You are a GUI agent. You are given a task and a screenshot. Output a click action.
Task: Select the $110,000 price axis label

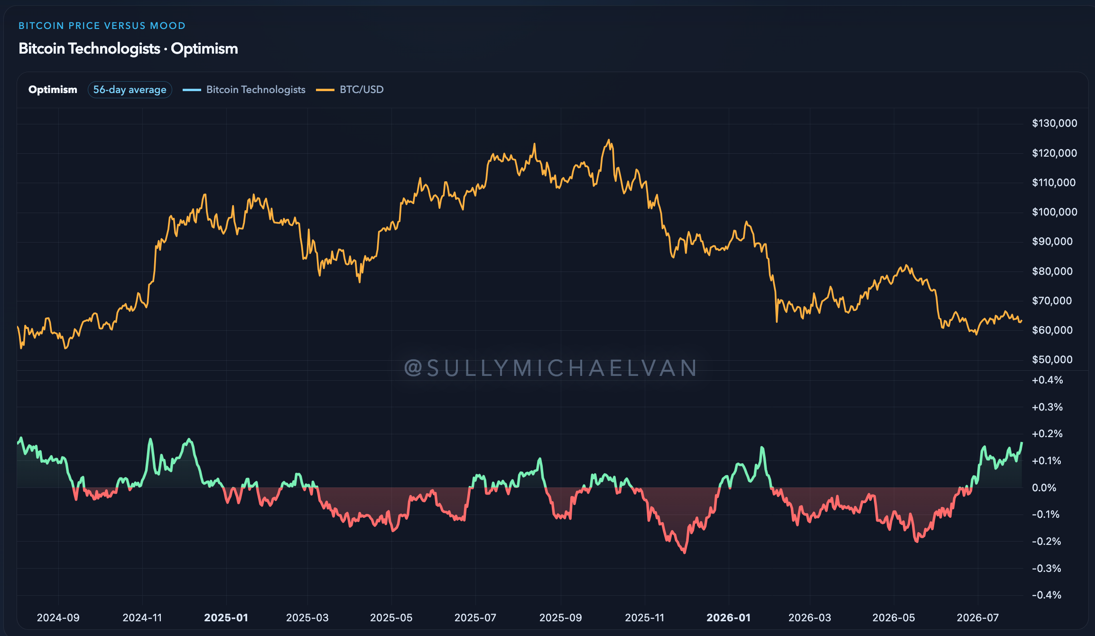coord(1054,182)
